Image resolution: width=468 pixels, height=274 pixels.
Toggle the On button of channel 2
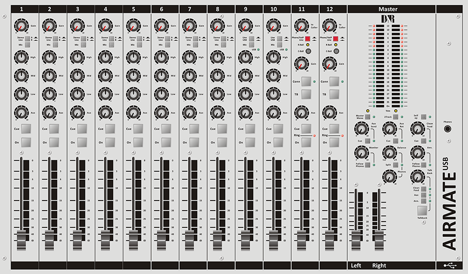(x=54, y=142)
